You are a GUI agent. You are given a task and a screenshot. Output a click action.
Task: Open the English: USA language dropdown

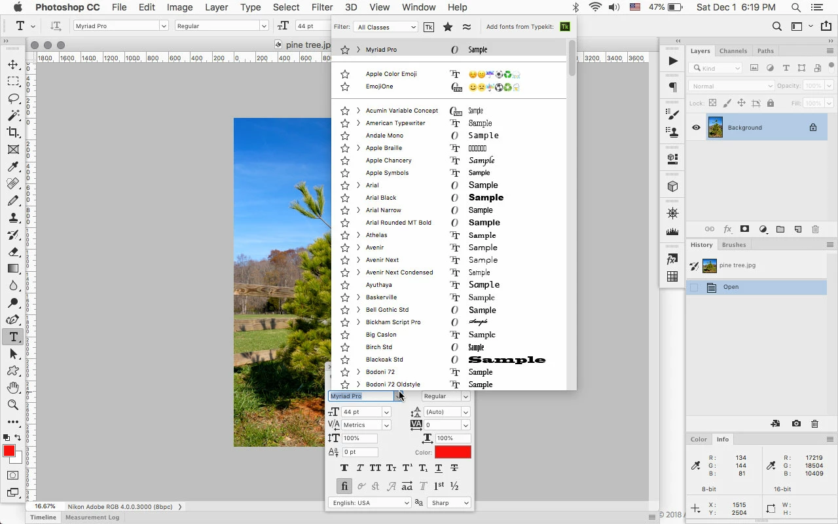370,503
